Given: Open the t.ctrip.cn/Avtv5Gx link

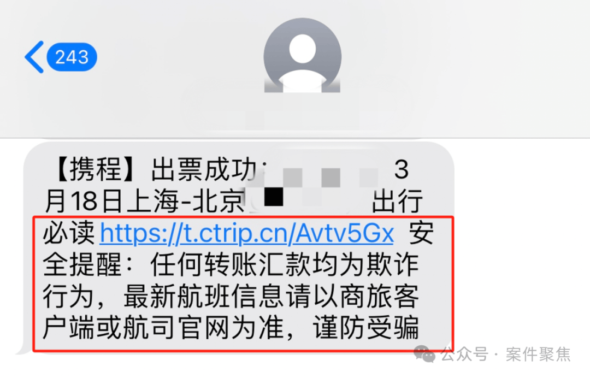Looking at the screenshot, I should (x=247, y=233).
